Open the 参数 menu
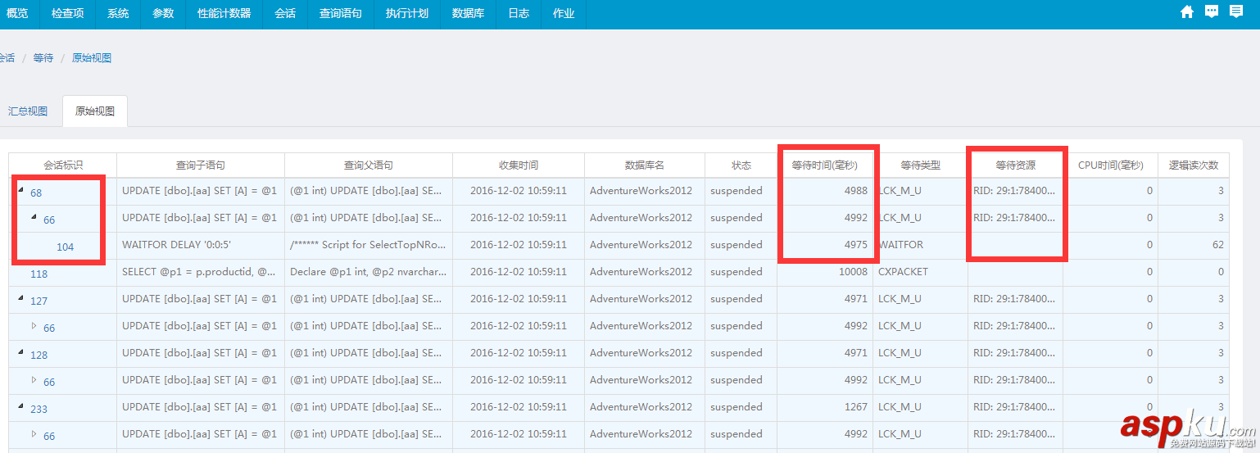Image resolution: width=1260 pixels, height=453 pixels. 163,13
